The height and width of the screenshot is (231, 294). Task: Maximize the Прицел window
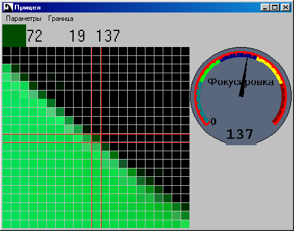point(275,8)
